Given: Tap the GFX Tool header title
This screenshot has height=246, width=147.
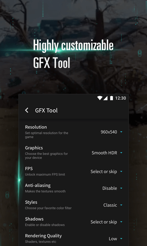Looking at the screenshot, I should (46, 110).
